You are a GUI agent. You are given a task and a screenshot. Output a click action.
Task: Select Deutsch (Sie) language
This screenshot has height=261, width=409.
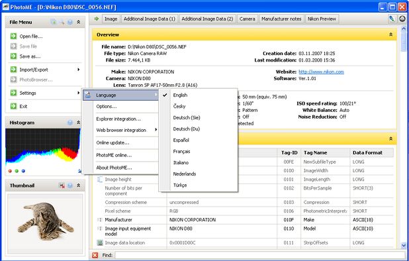click(199, 117)
